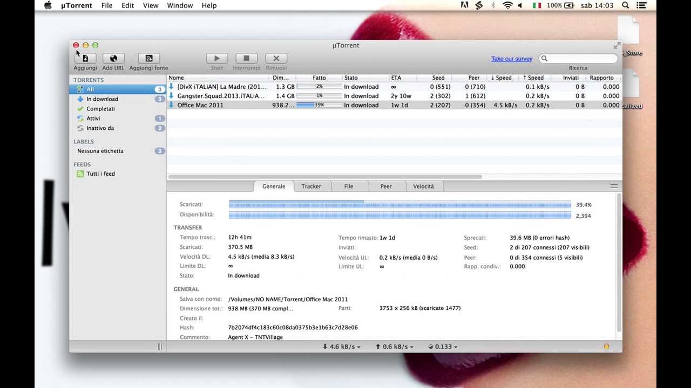Click the hash value text

[x=293, y=328]
